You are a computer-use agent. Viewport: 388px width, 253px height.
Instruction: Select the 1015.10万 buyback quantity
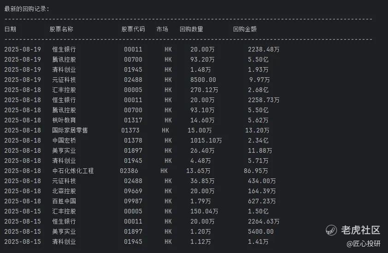[206, 141]
